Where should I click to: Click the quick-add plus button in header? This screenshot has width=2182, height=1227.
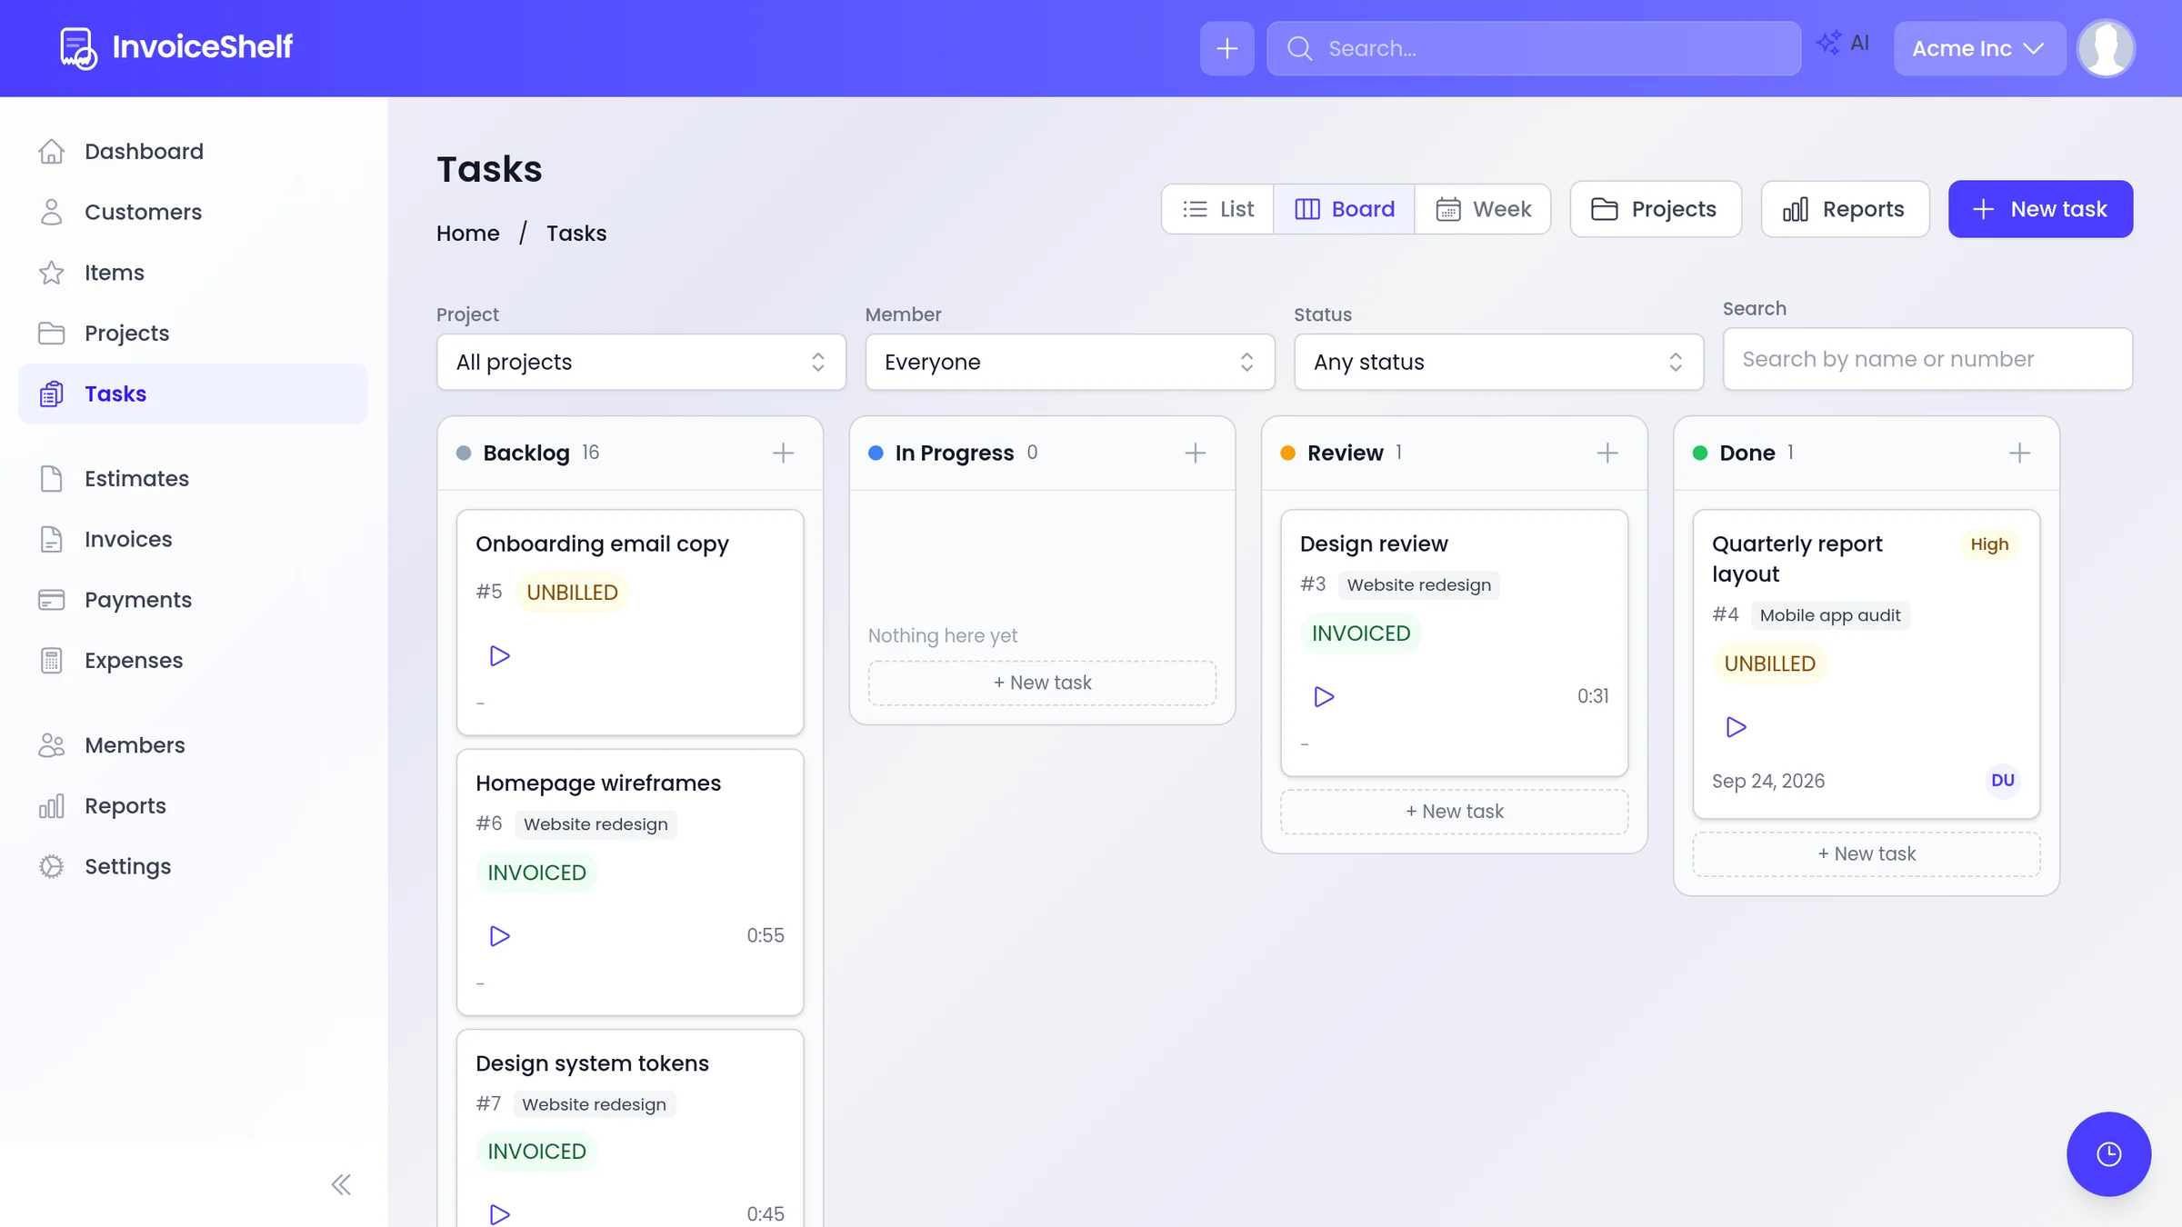1226,48
